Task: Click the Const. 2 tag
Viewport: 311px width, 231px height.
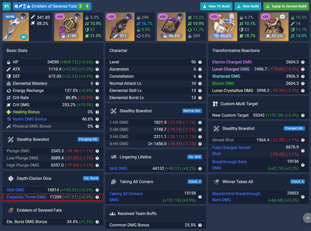Action: pyautogui.click(x=195, y=182)
